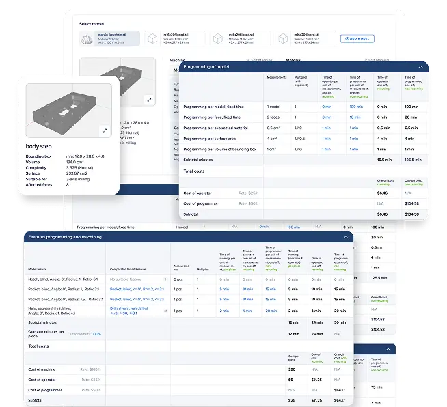Image resolution: width=447 pixels, height=407 pixels.
Task: Edit the Involvement 100% value
Action: [96, 334]
